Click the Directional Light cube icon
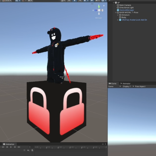This screenshot has width=156, height=156. point(118,8)
